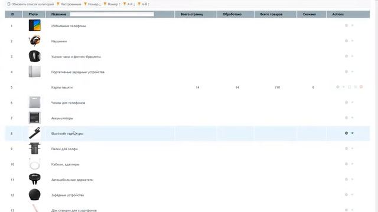
Task: Open settings gear for Карты памяти row
Action: [338, 87]
